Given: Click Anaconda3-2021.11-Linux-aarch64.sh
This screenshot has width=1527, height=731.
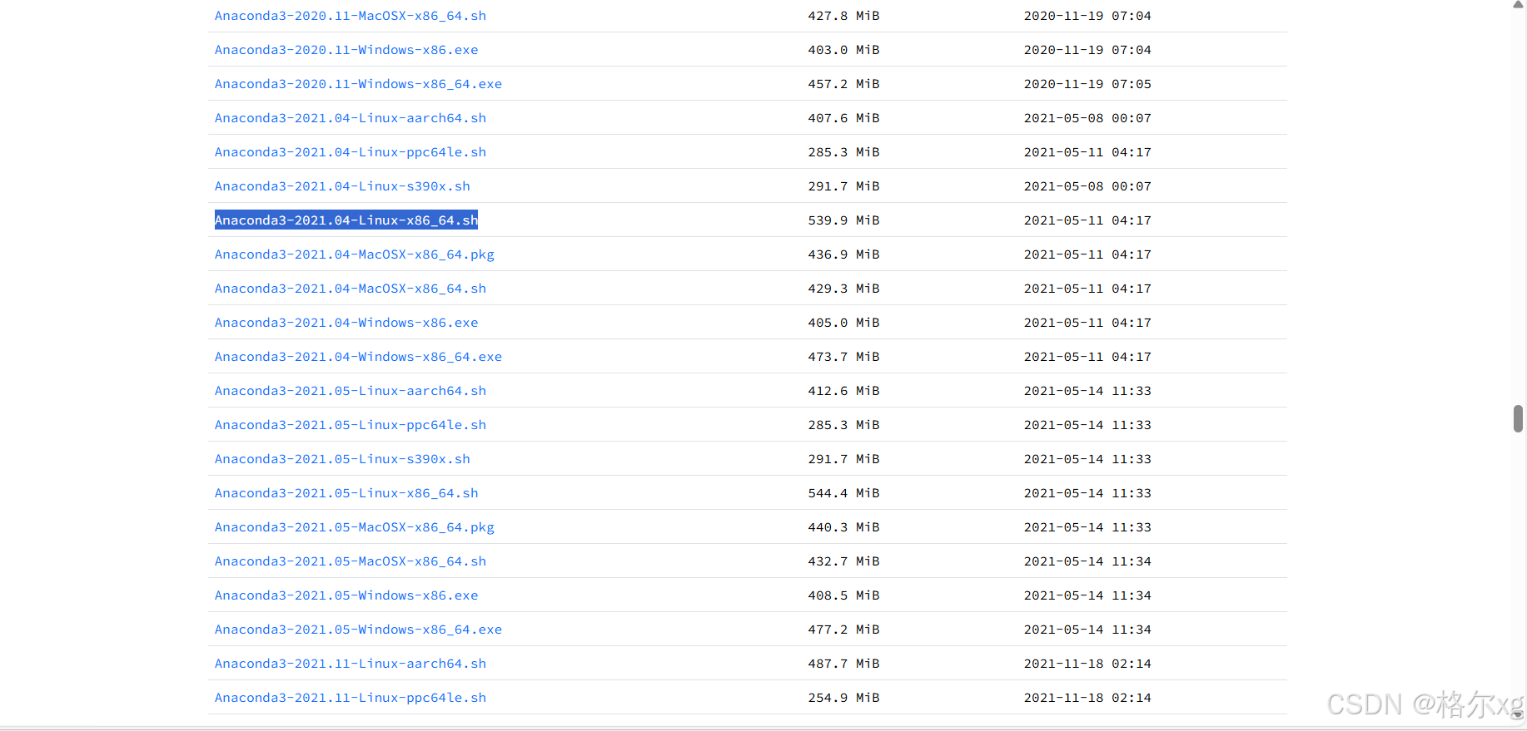Looking at the screenshot, I should [x=351, y=664].
